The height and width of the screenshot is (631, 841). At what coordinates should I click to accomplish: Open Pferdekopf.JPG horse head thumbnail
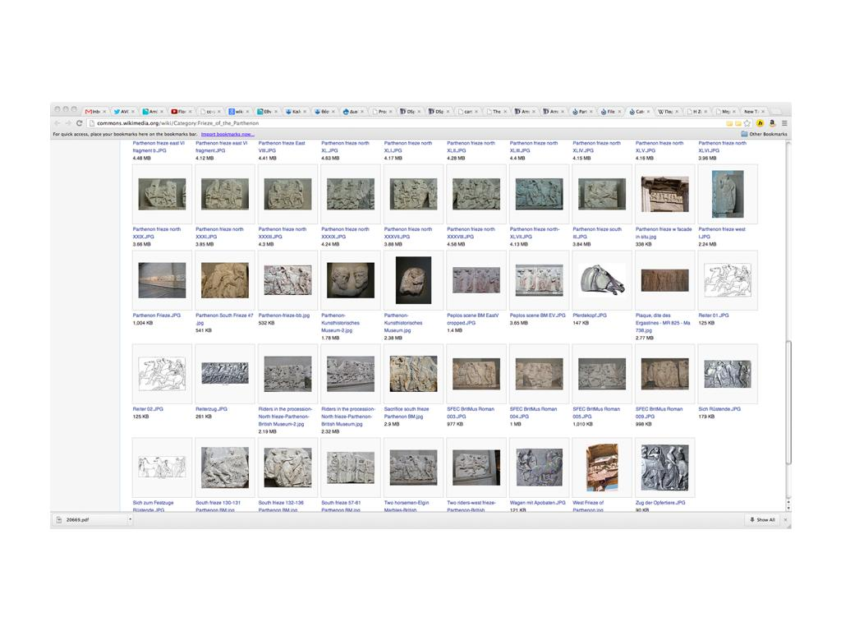coord(602,280)
